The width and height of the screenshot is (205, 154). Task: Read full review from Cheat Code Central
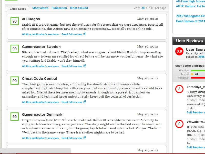coord(72,102)
